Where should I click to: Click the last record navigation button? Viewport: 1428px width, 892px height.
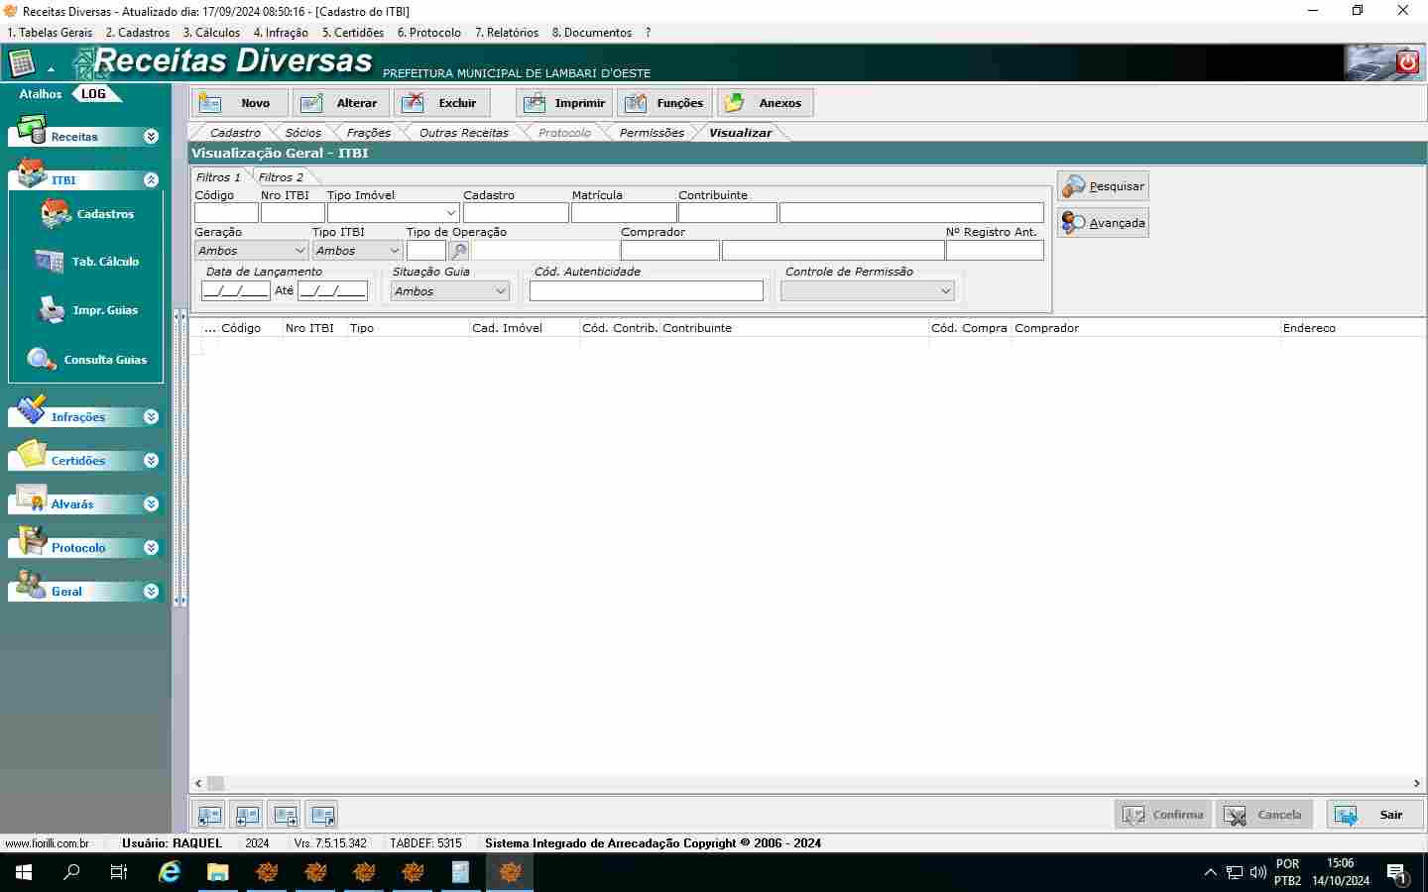(x=321, y=815)
